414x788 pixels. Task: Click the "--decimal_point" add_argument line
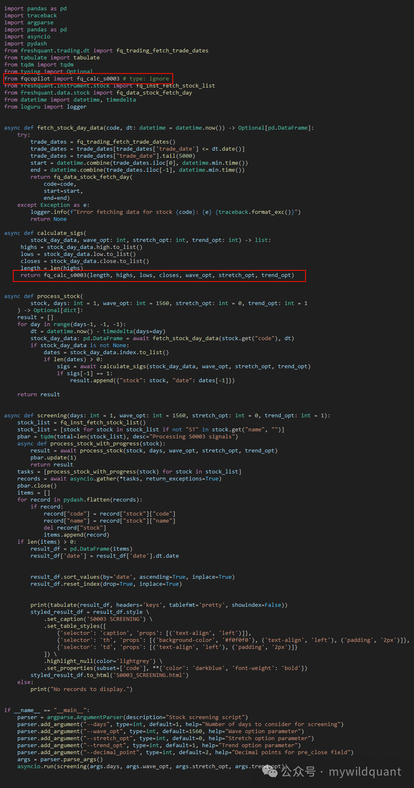click(x=186, y=753)
